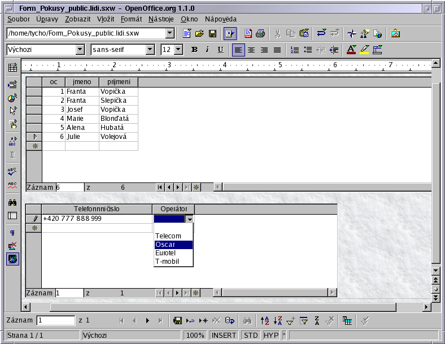Click Insert Table icon in left toolbar

[x=12, y=68]
